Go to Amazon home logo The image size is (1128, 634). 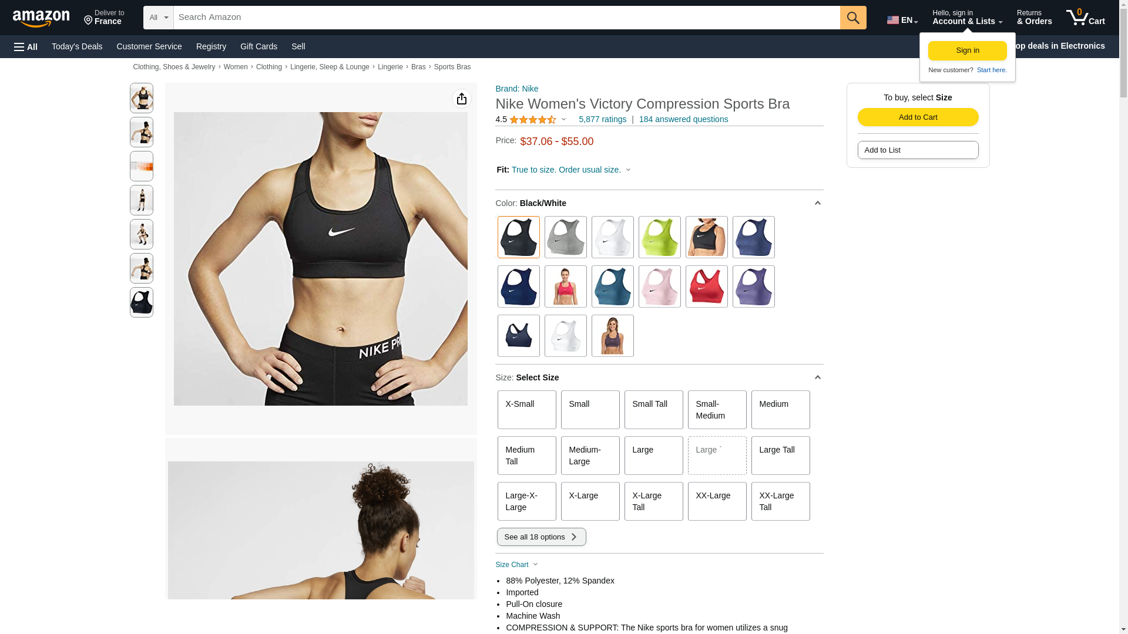click(41, 18)
